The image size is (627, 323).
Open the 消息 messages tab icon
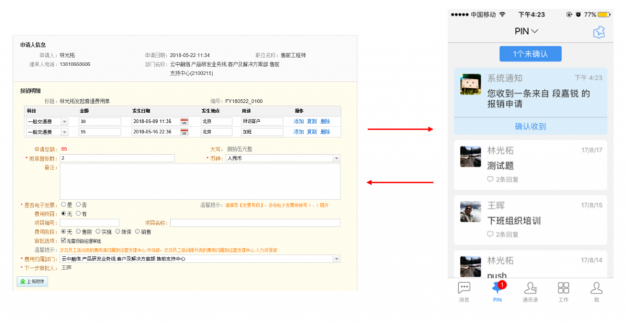point(464,288)
